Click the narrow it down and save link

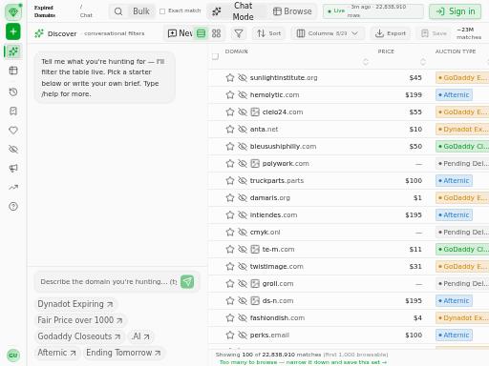(x=303, y=362)
